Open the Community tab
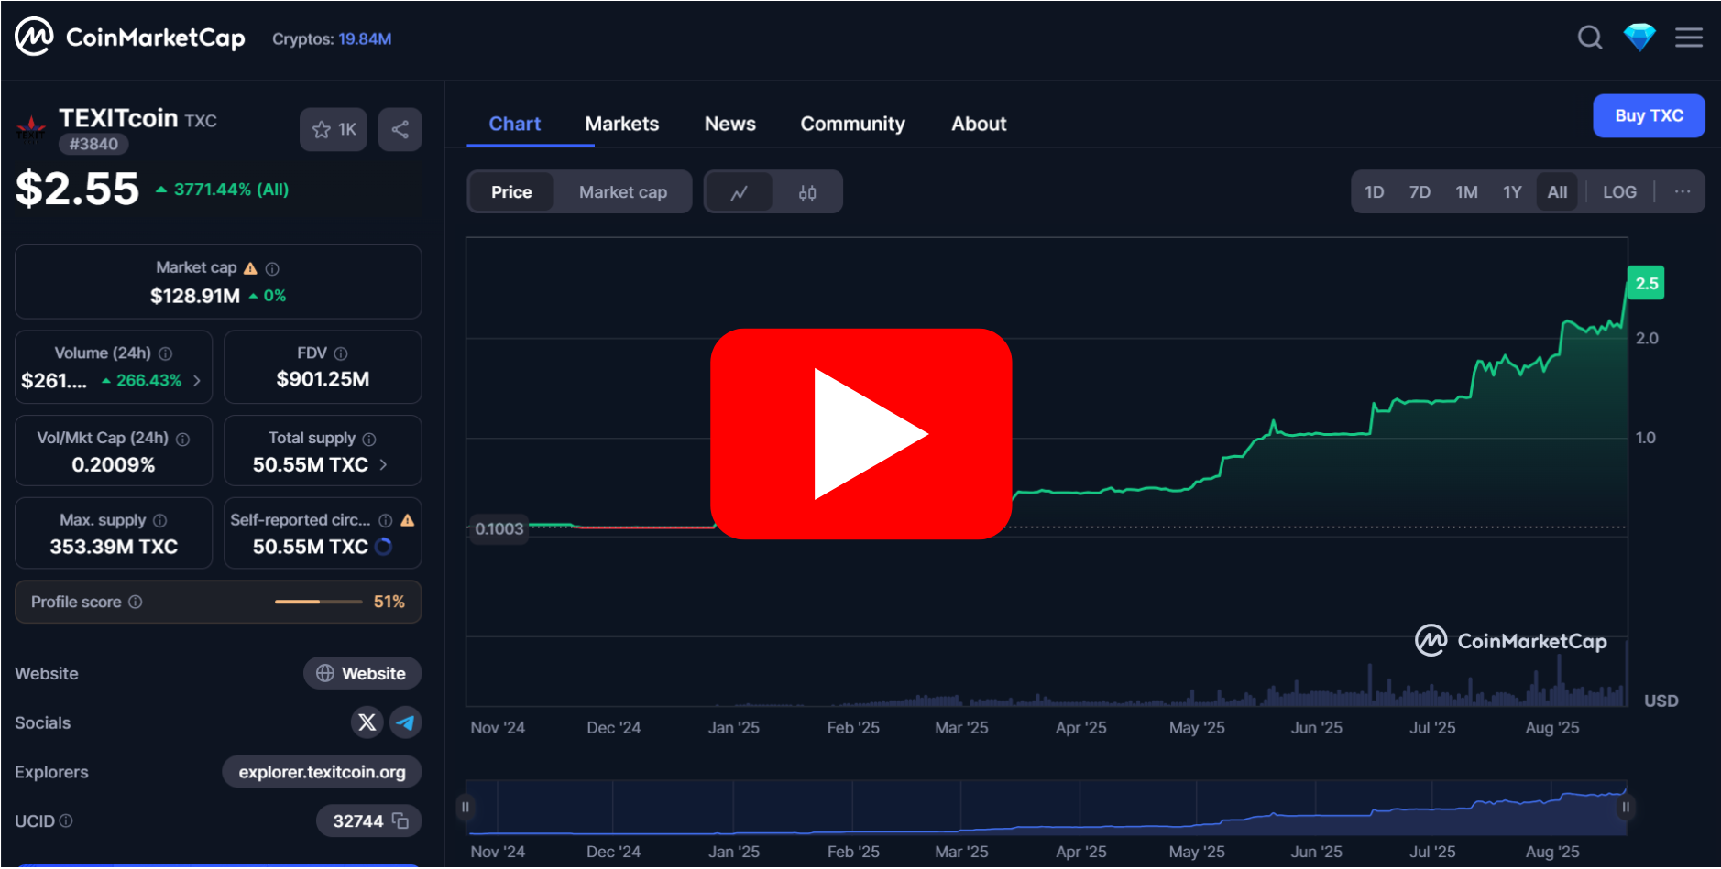 pos(852,124)
